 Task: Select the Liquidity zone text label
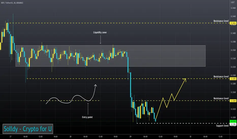pyautogui.click(x=100, y=32)
